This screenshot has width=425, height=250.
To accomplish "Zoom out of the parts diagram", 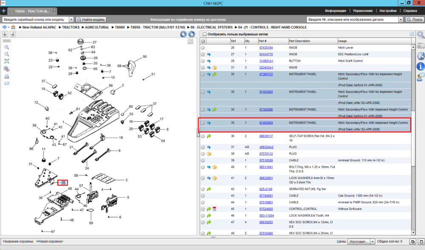I will 7,54.
